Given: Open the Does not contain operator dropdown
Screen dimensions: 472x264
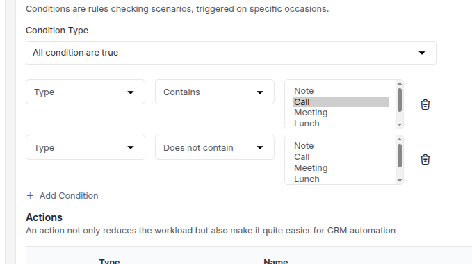Looking at the screenshot, I should coord(215,147).
